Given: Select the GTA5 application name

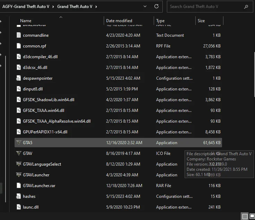Looking at the screenshot, I should click(27, 142).
